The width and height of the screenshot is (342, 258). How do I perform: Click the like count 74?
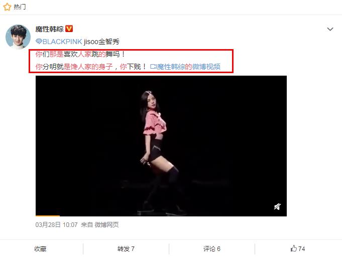[301, 248]
